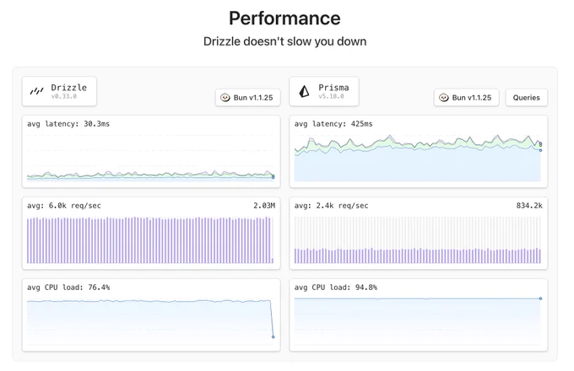Open the Bun v1.1.25 runtime selector for Drizzle
The height and width of the screenshot is (371, 574).
pos(248,98)
